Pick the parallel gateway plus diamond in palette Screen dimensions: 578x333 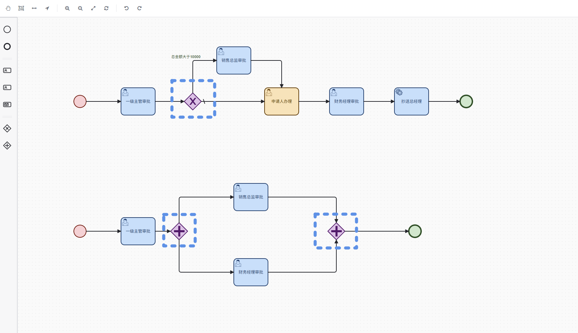pyautogui.click(x=7, y=145)
